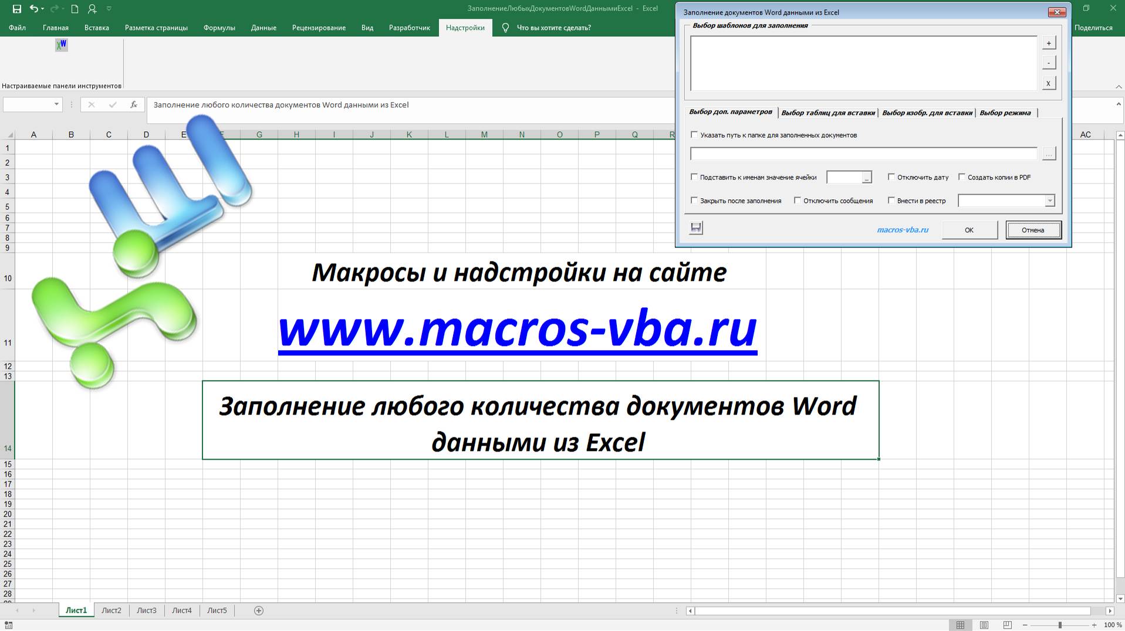Enable 'Отключить сообщения' checkbox

[796, 200]
